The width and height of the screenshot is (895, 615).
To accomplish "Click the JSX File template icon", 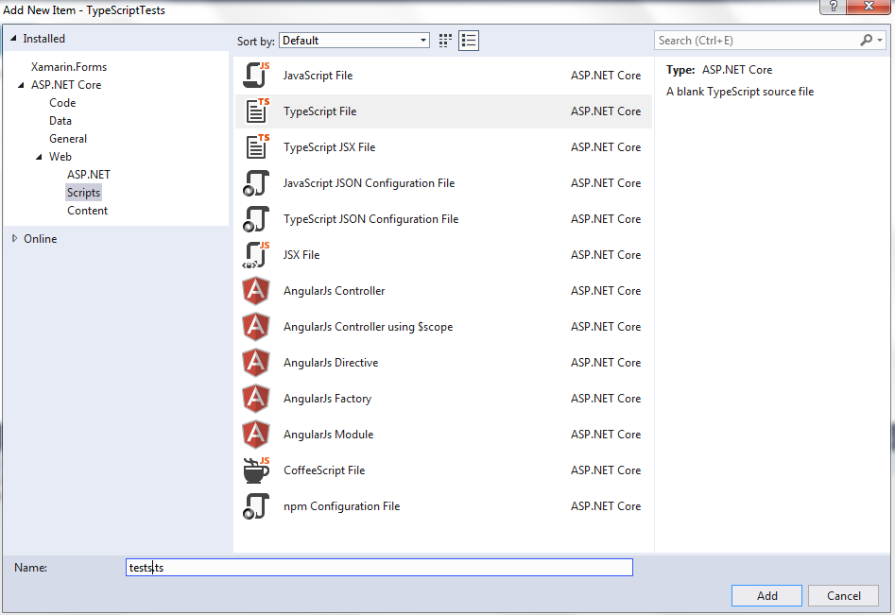I will click(256, 255).
